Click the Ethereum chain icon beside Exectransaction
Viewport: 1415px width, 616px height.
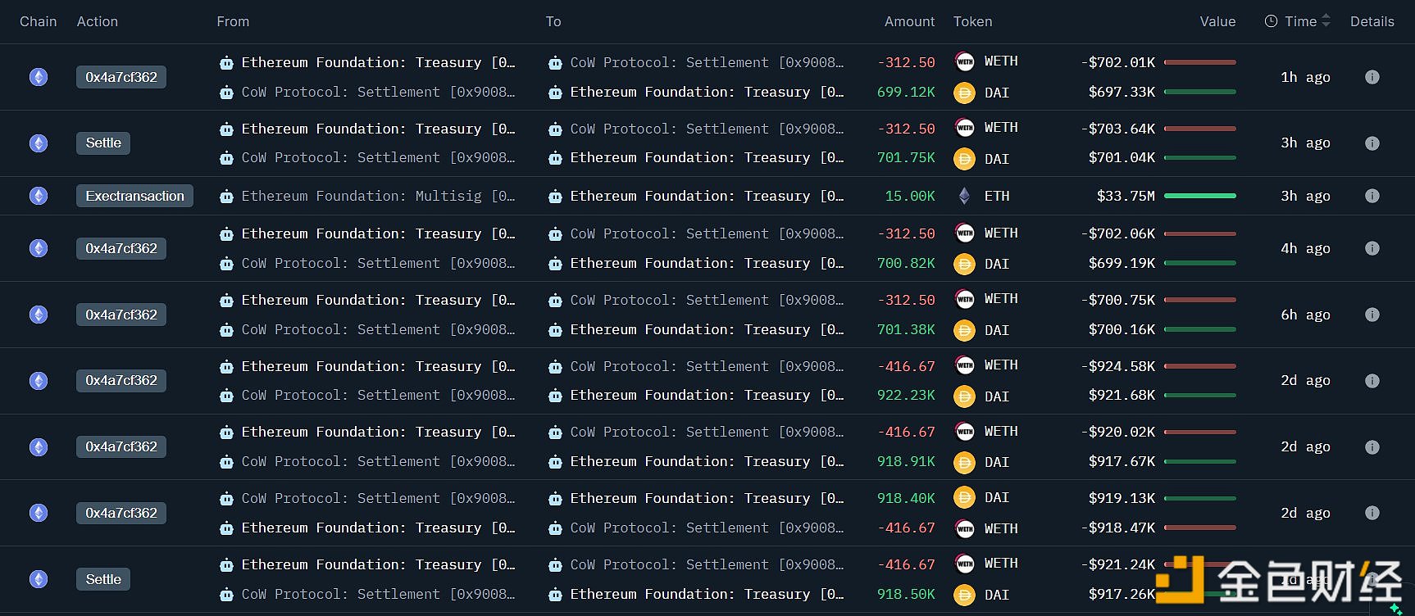39,196
